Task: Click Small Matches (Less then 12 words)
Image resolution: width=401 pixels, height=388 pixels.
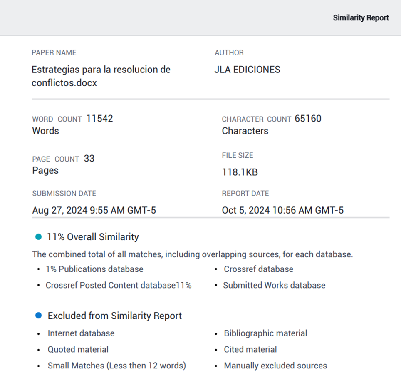Action: [x=116, y=366]
